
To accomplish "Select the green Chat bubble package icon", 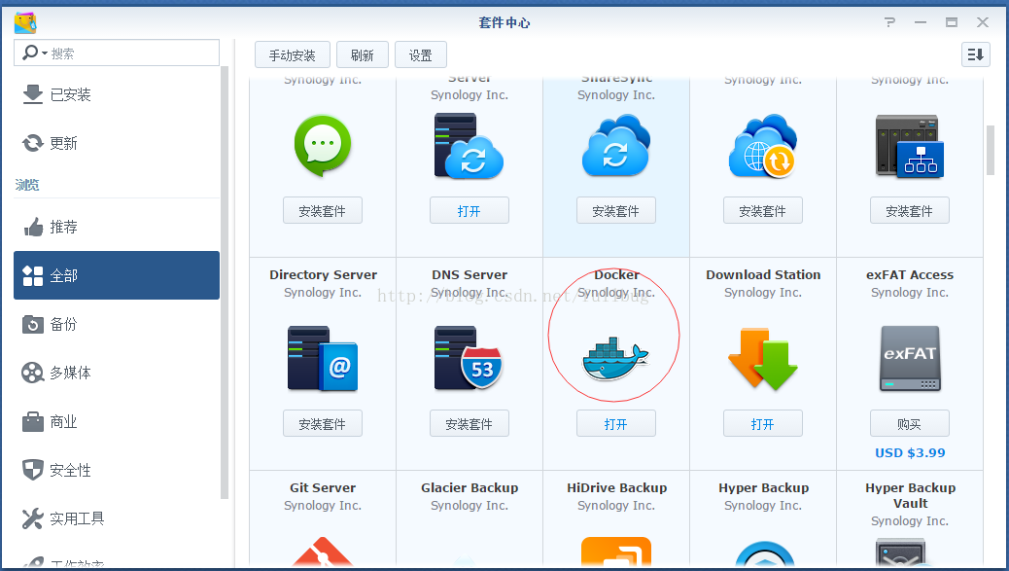I will tap(322, 146).
